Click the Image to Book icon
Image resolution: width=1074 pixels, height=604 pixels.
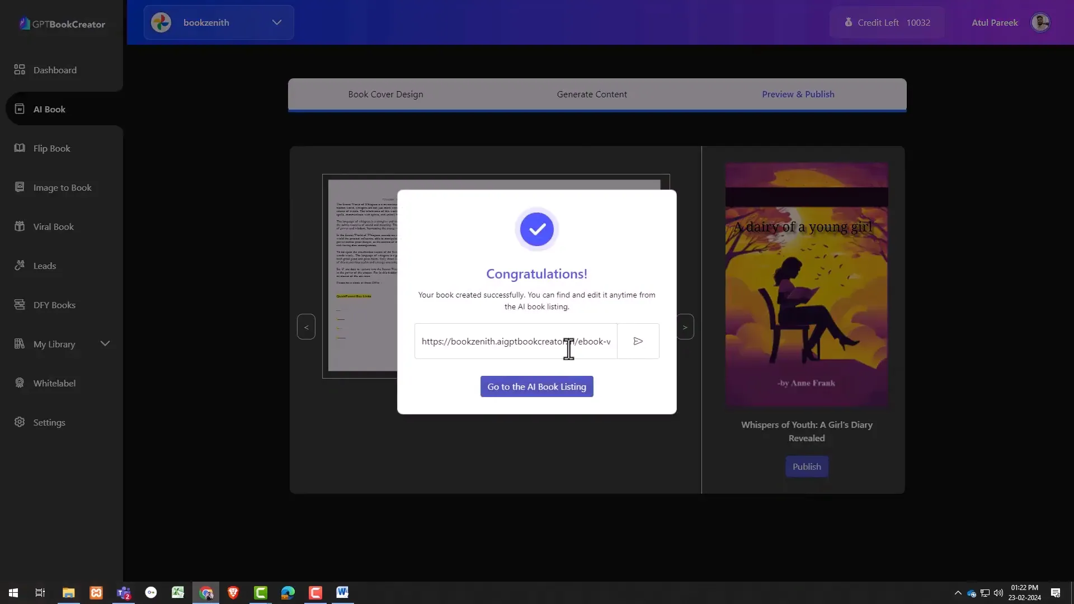point(20,187)
